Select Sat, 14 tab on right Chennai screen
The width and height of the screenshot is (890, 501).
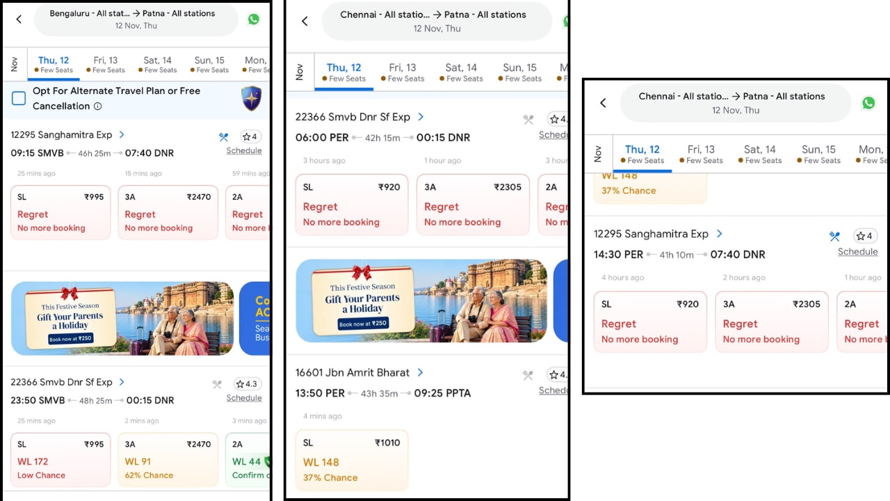760,154
